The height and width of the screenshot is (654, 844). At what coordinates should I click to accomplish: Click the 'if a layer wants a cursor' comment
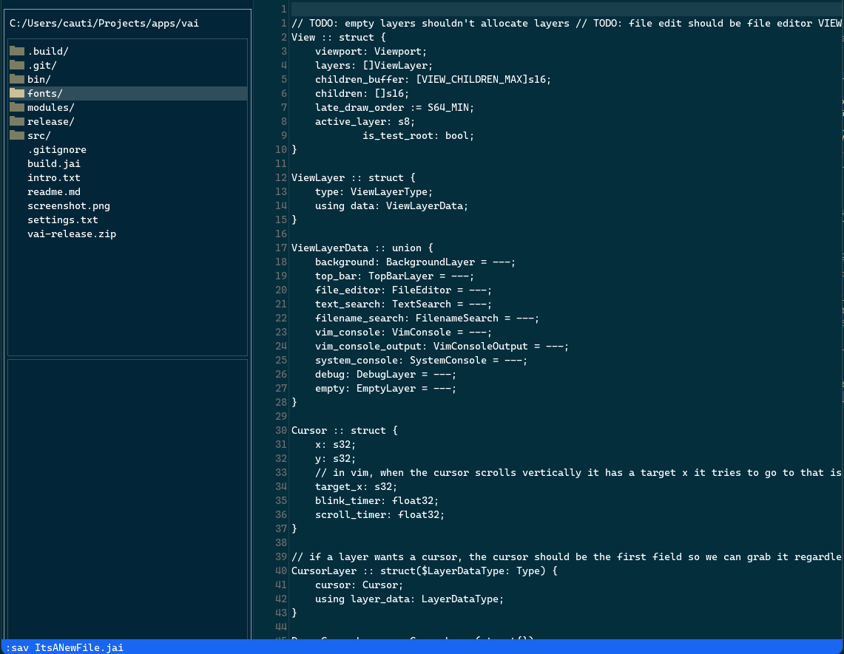pyautogui.click(x=567, y=556)
